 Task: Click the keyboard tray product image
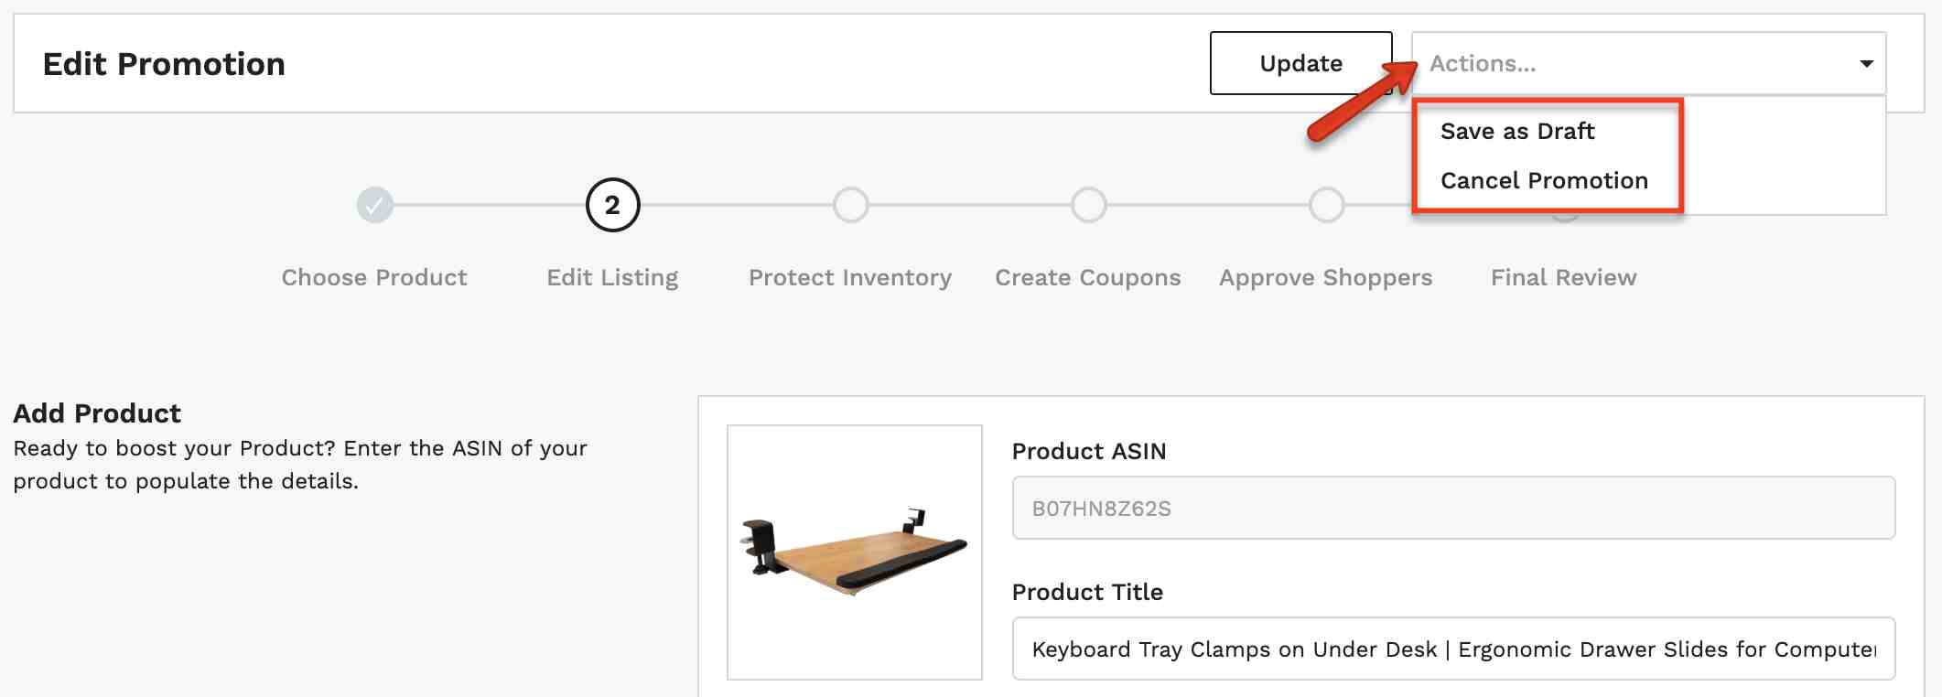point(854,552)
